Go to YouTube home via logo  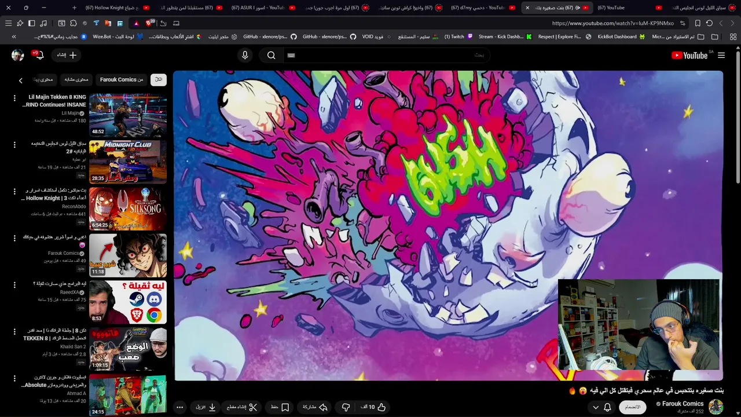click(689, 55)
